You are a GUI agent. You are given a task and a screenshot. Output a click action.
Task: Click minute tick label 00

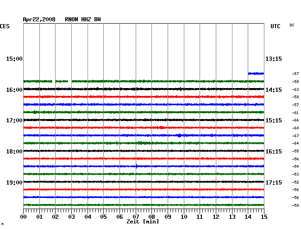tap(24, 217)
